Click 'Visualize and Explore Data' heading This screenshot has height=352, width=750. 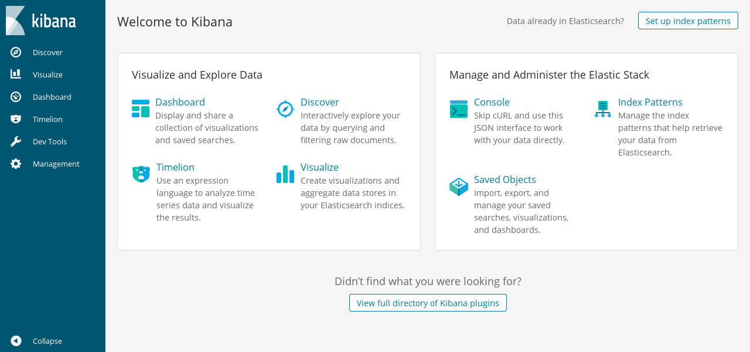coord(197,75)
